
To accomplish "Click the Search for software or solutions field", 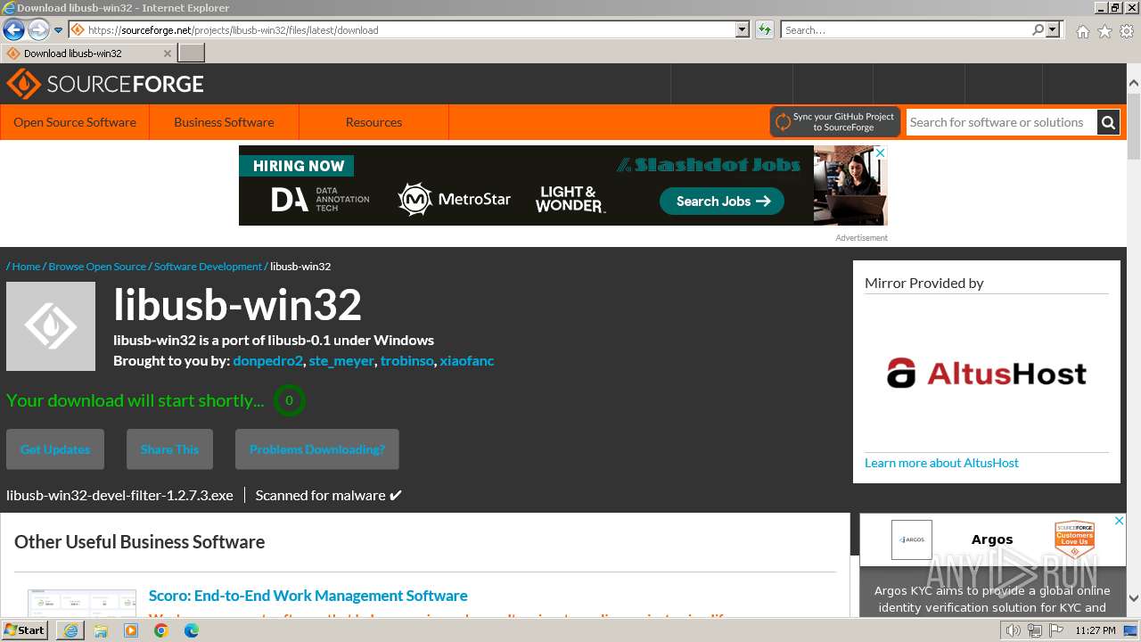I will pos(1001,122).
